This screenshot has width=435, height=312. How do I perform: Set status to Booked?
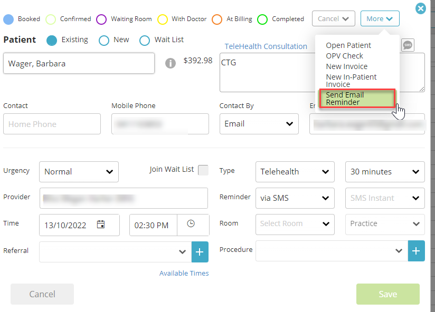click(x=8, y=19)
